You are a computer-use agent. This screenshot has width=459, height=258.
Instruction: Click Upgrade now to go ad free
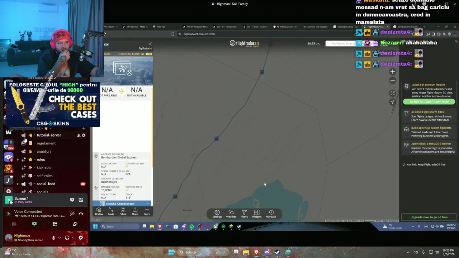429,217
